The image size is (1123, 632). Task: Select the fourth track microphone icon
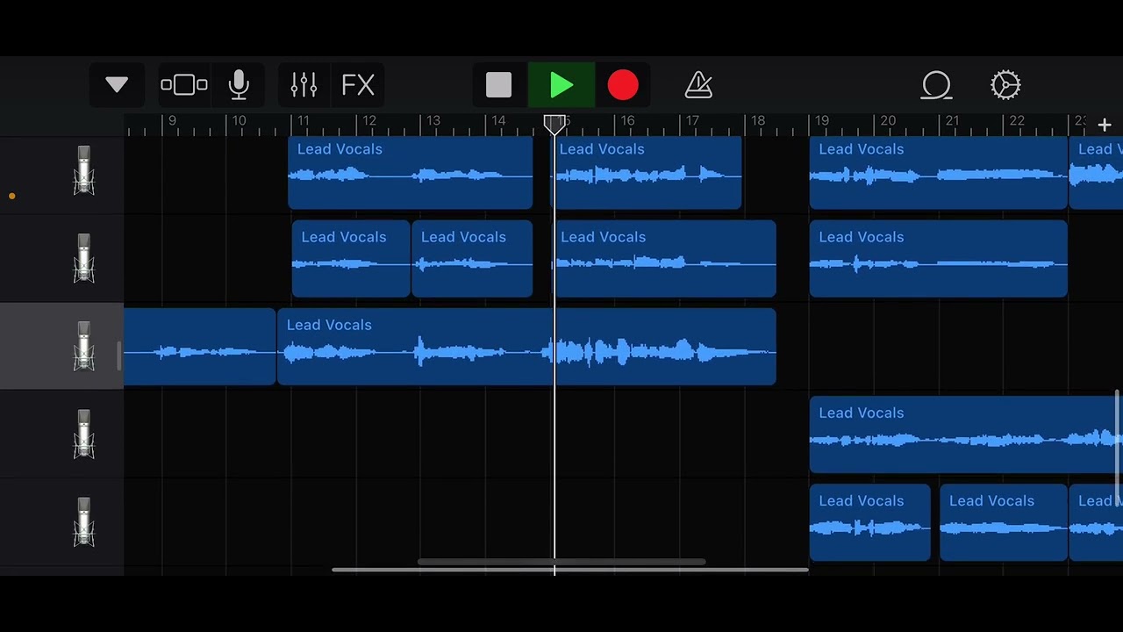pos(83,434)
